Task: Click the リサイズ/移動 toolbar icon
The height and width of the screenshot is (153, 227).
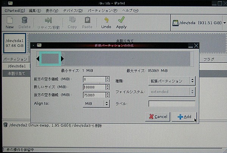Action: pos(48,20)
